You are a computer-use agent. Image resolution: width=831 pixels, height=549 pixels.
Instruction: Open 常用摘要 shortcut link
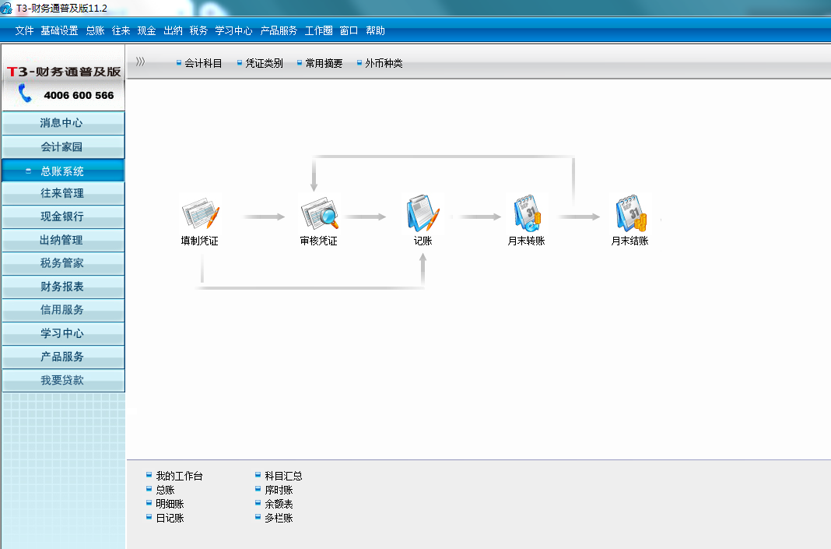320,63
